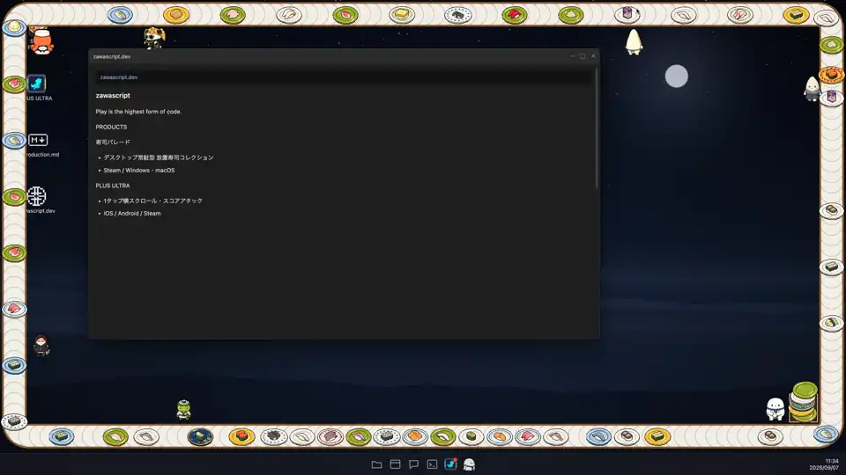Click the デスクトップ常駐型 bullet line
Image resolution: width=846 pixels, height=475 pixels.
pyautogui.click(x=159, y=157)
